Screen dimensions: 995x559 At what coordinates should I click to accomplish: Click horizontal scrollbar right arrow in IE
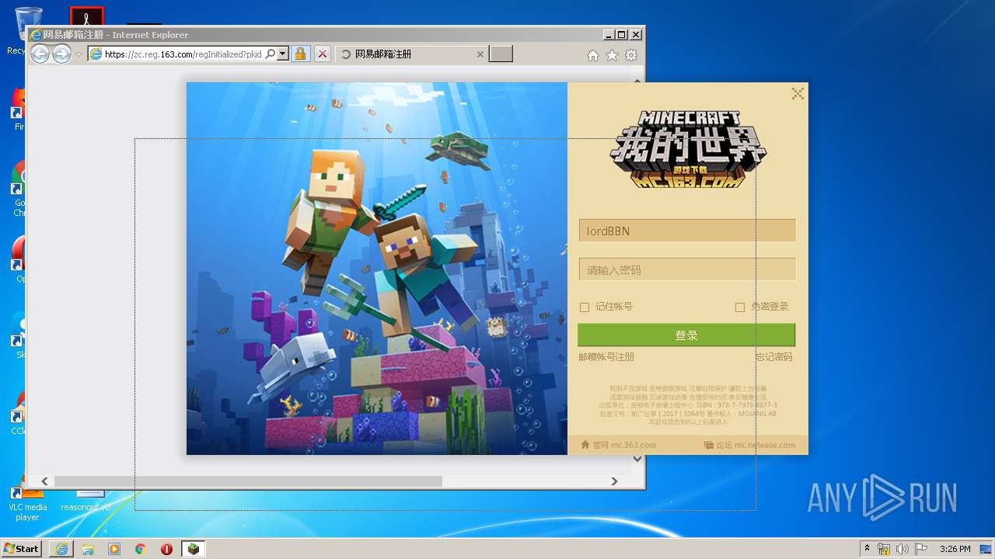tap(614, 481)
